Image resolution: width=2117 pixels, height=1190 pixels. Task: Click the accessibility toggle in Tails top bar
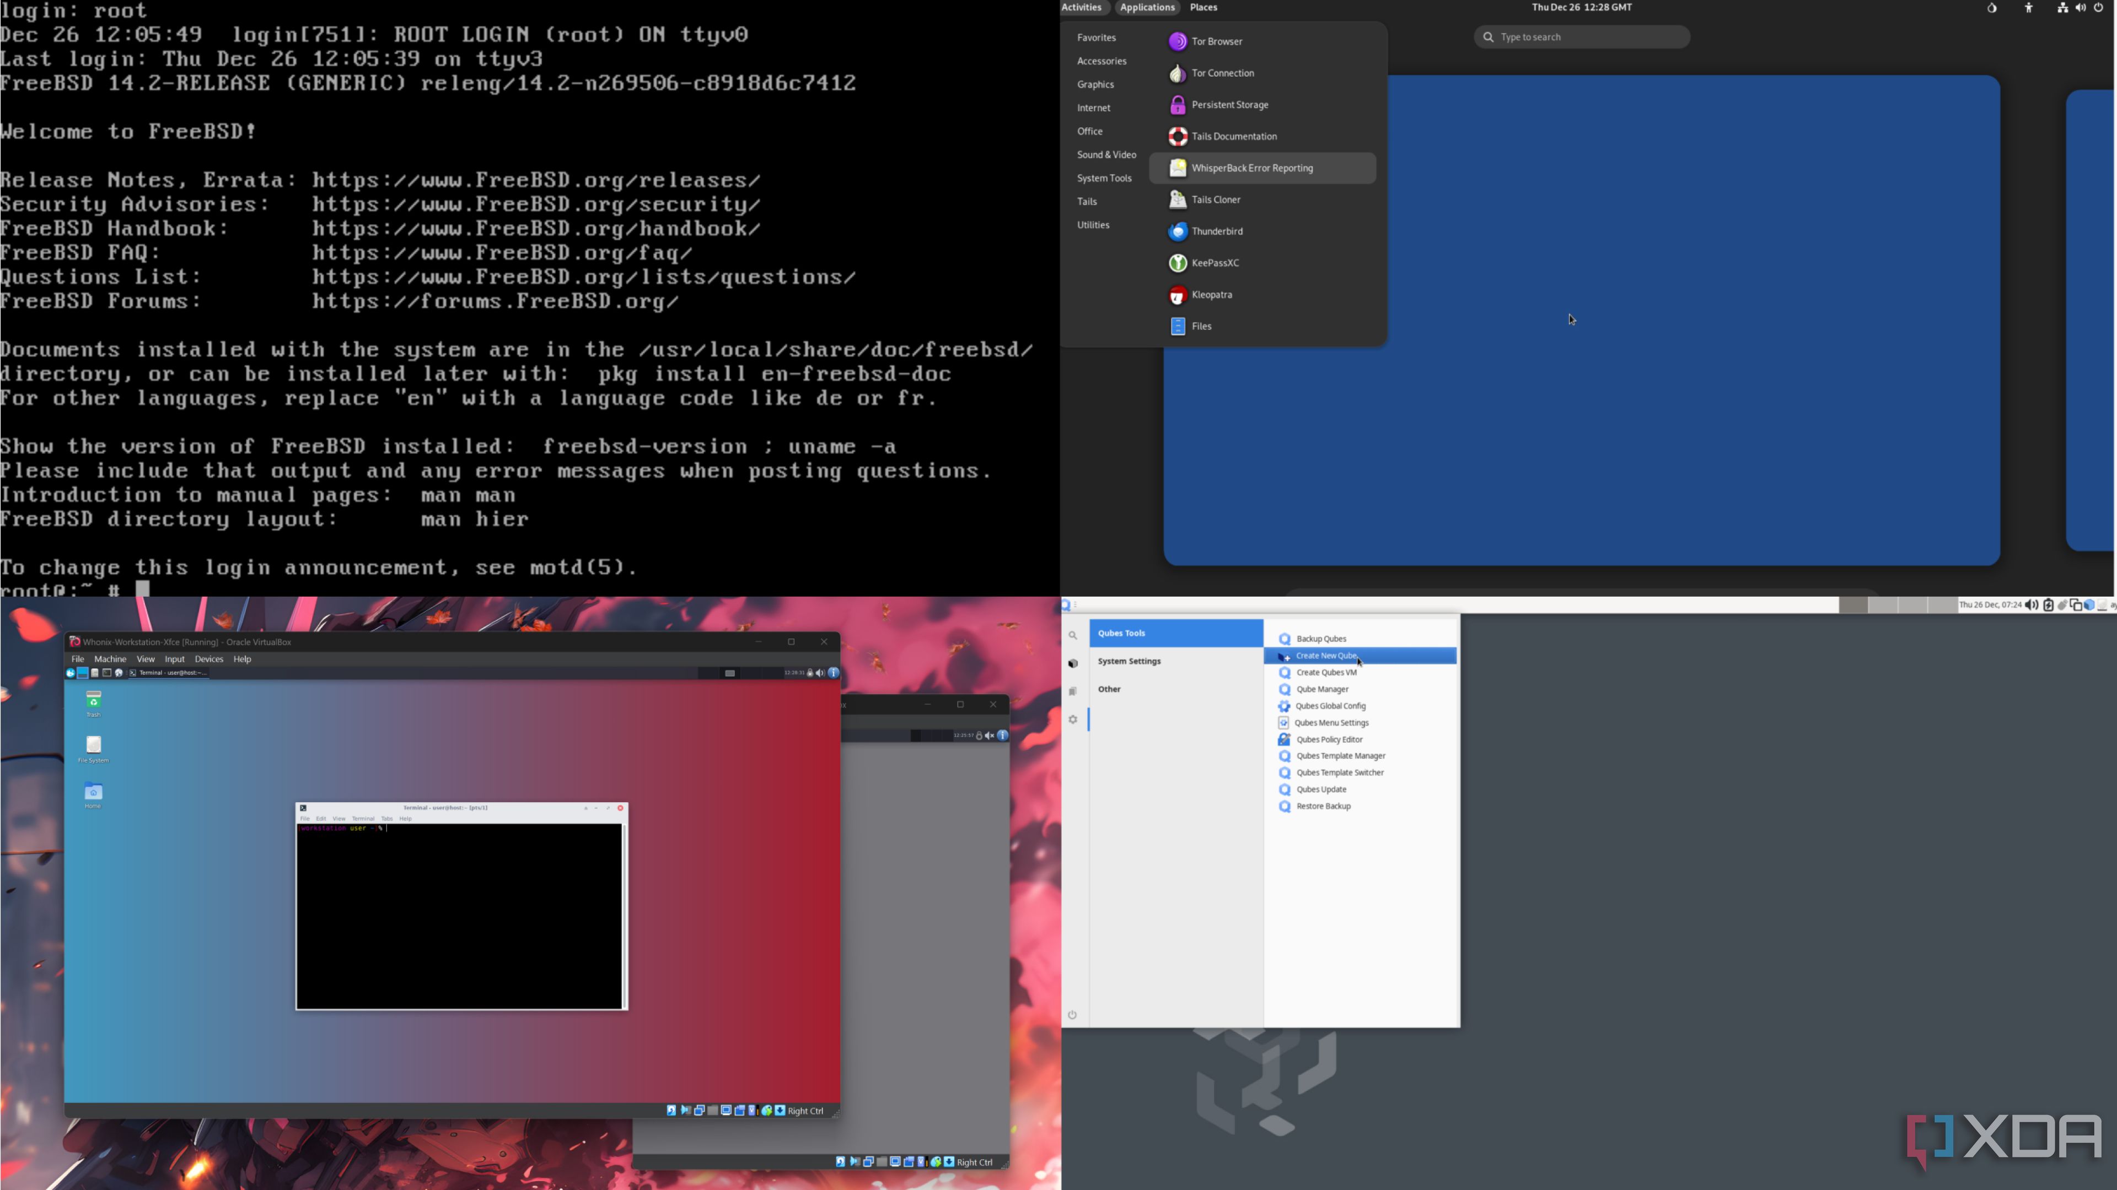pos(2028,7)
